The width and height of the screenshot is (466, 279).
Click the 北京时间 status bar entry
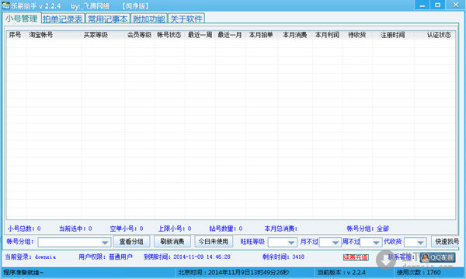point(233,273)
